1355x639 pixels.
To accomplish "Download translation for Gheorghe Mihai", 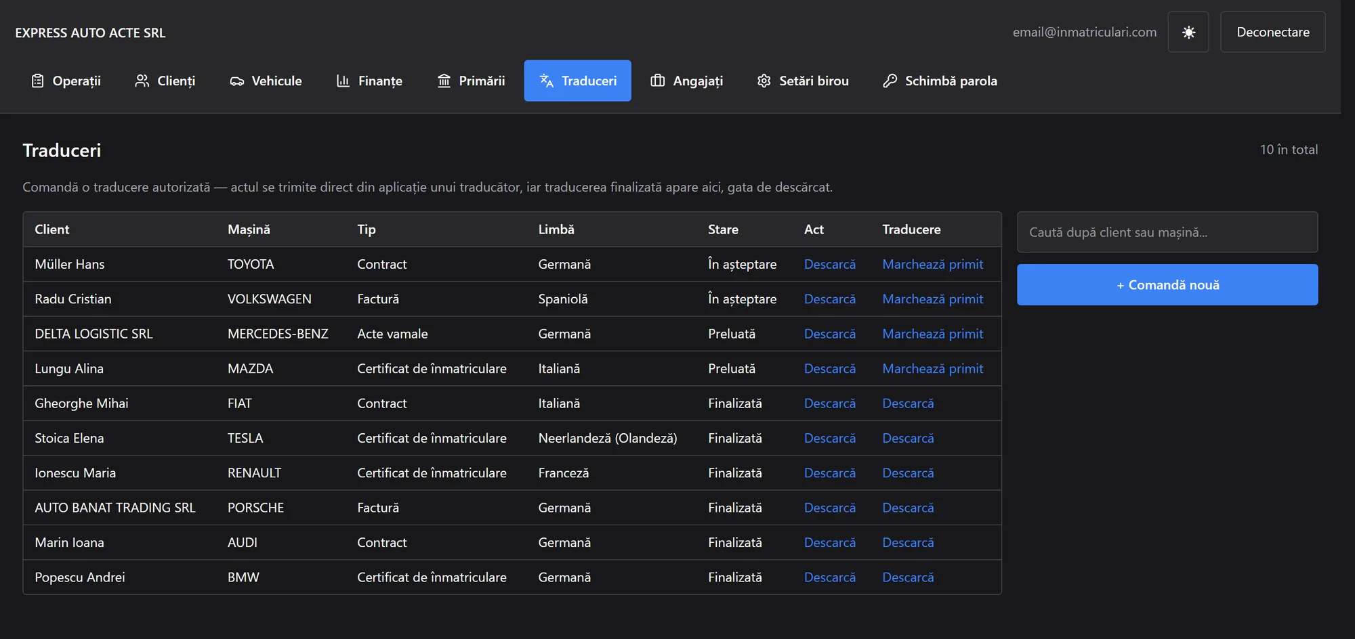I will coord(908,403).
